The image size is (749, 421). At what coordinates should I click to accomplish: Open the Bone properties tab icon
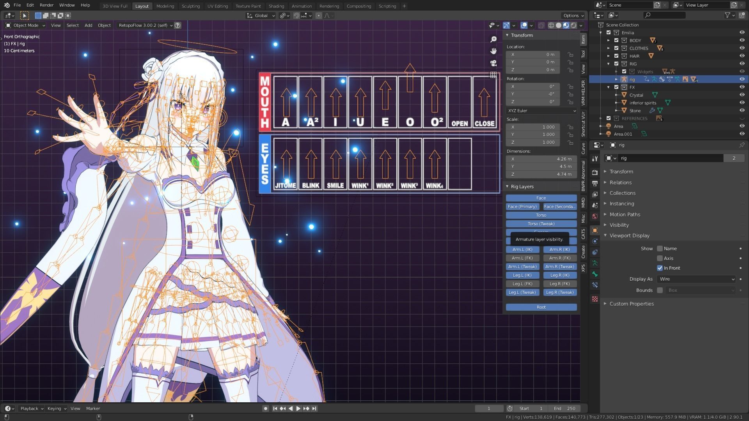coord(595,274)
